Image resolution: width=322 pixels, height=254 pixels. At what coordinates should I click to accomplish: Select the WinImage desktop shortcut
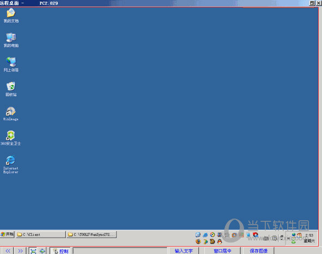coord(11,114)
